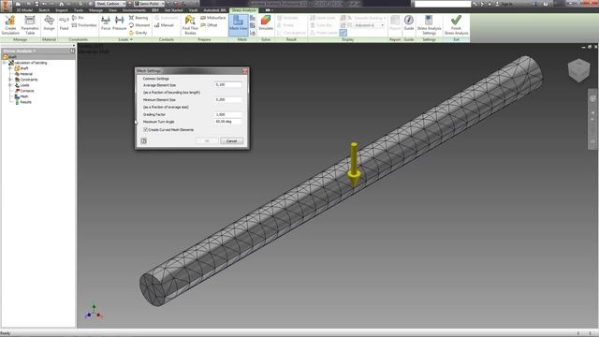Click the Grading Factor field
The width and height of the screenshot is (599, 337).
(x=227, y=114)
